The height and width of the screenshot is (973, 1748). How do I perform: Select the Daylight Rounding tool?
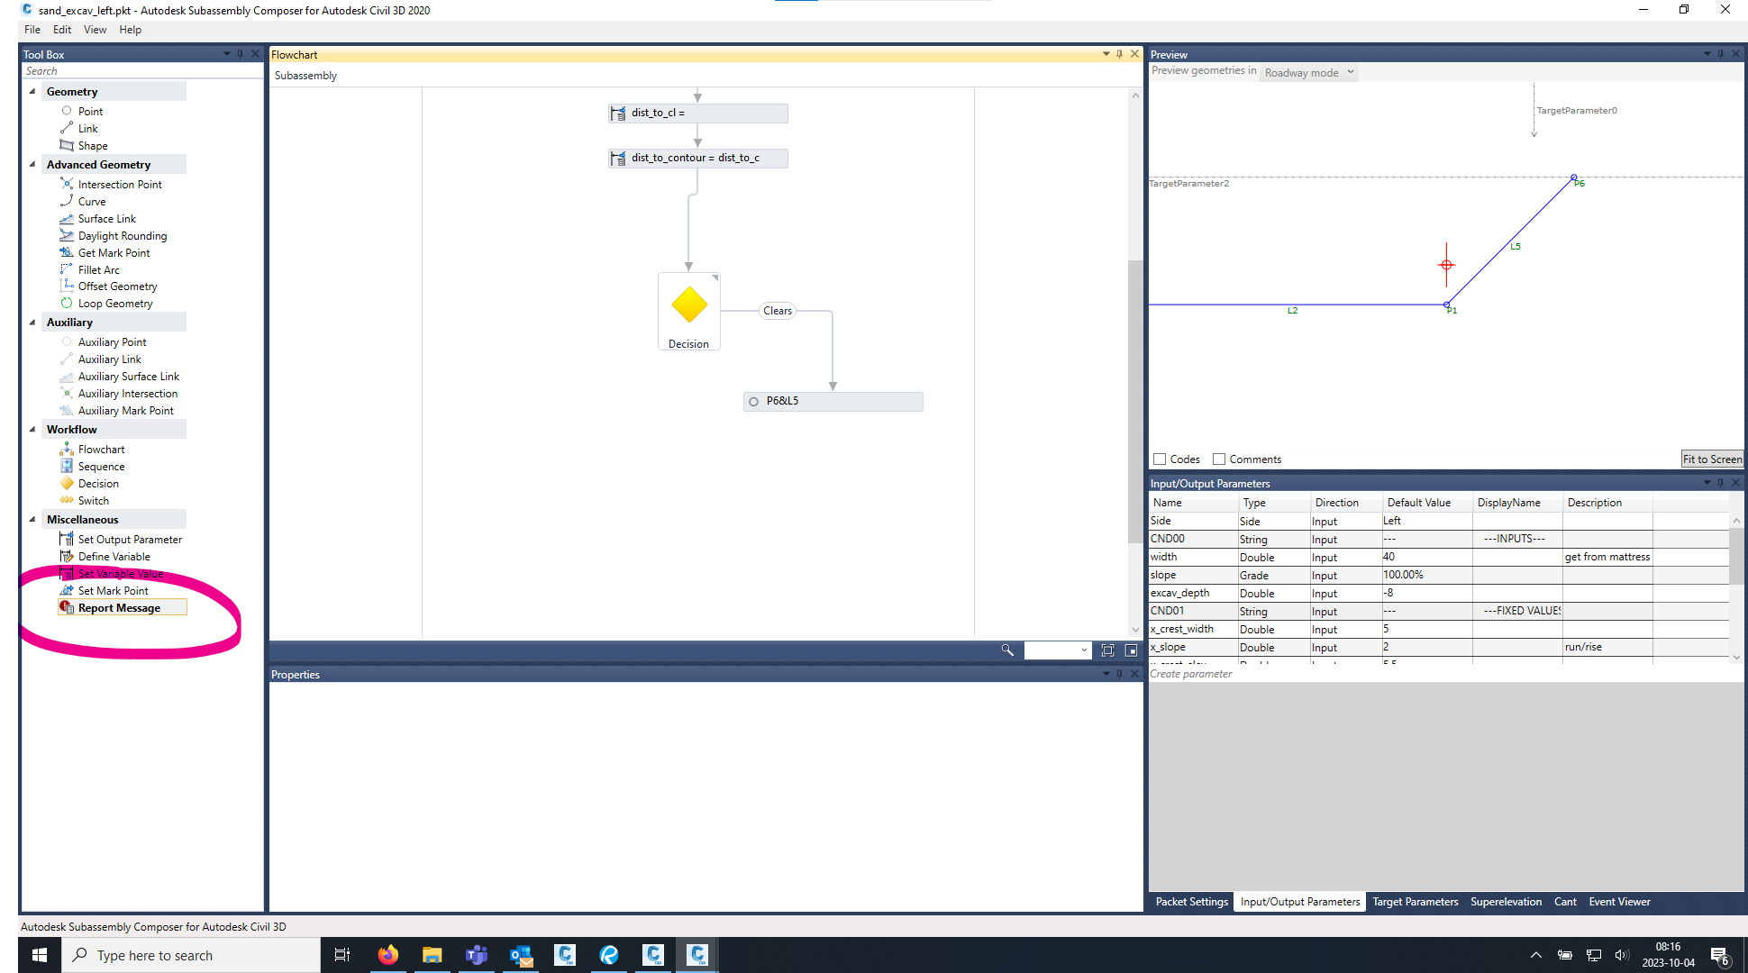tap(122, 235)
